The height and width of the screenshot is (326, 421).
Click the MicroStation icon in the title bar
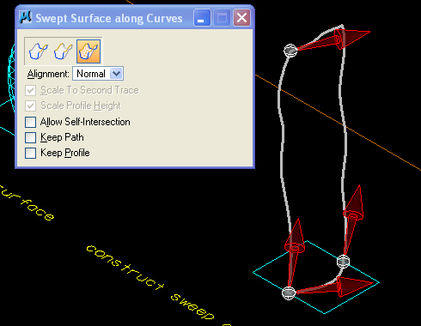pyautogui.click(x=26, y=18)
